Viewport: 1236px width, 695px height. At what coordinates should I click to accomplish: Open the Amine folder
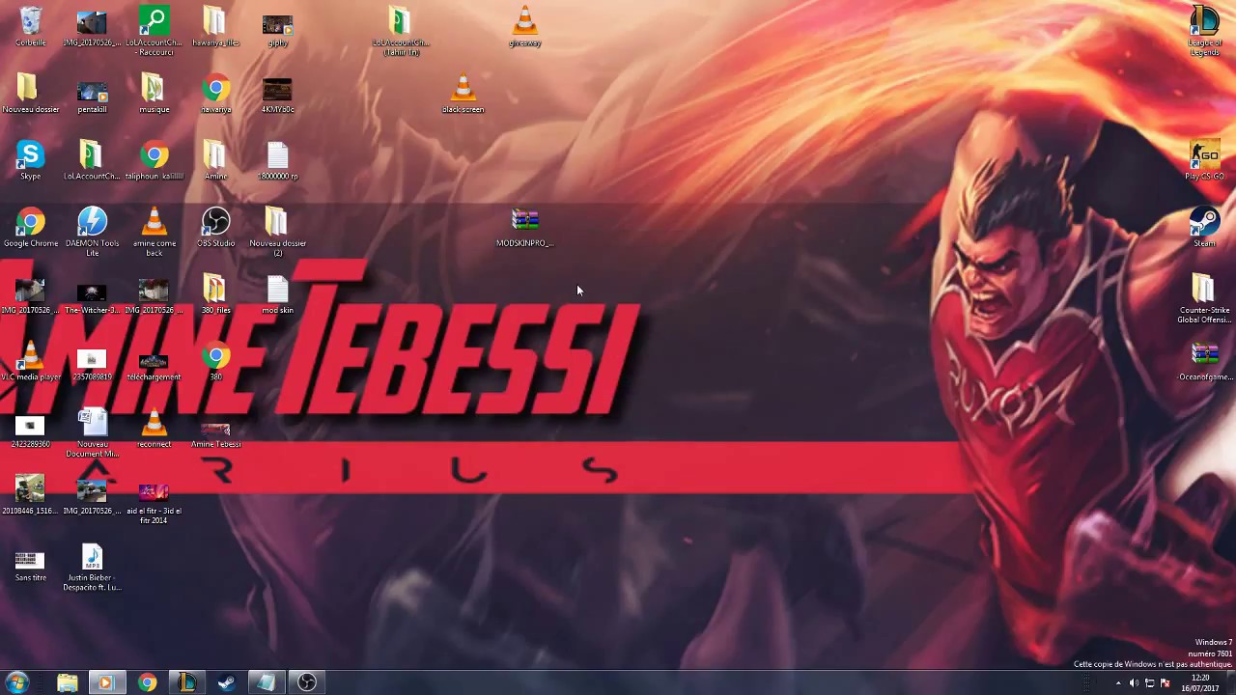pyautogui.click(x=215, y=160)
